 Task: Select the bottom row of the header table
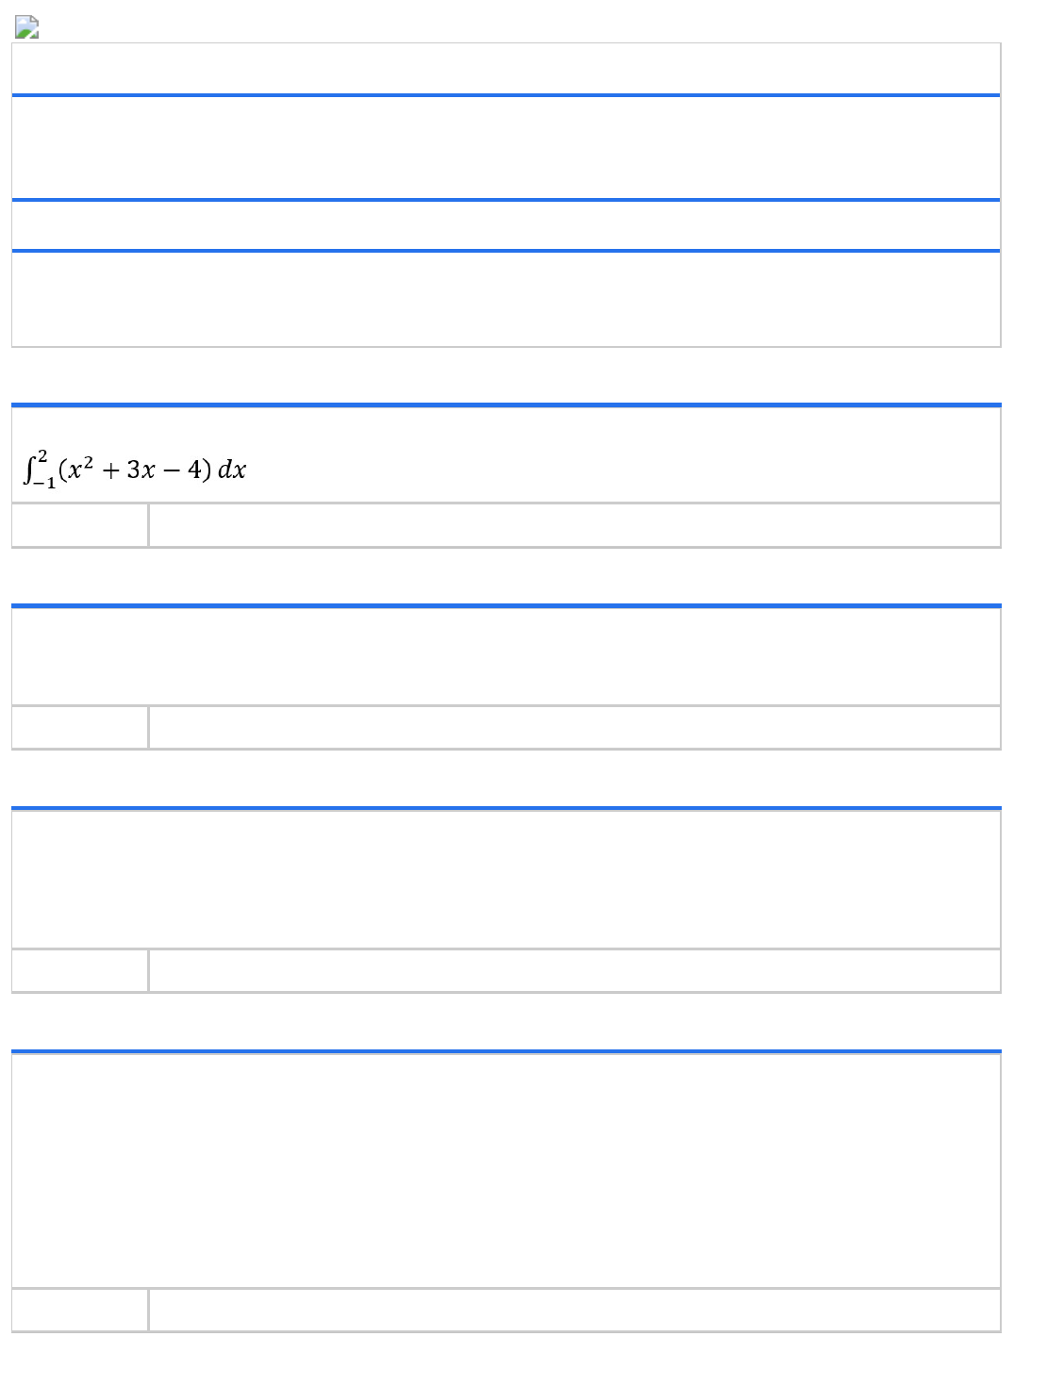(506, 299)
